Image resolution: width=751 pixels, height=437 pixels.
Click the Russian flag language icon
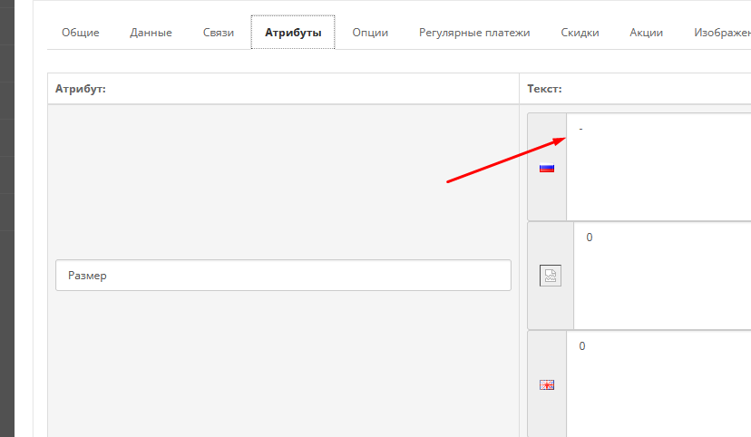click(546, 167)
